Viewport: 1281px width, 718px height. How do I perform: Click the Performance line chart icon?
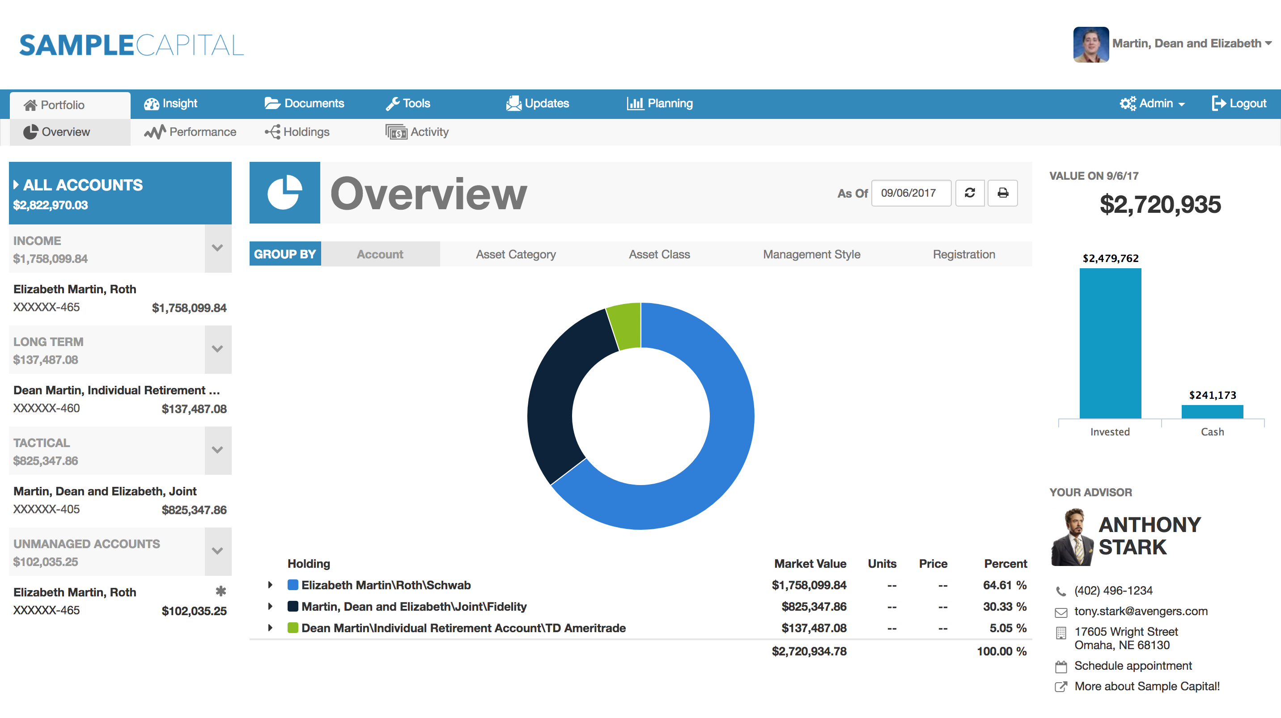(155, 132)
